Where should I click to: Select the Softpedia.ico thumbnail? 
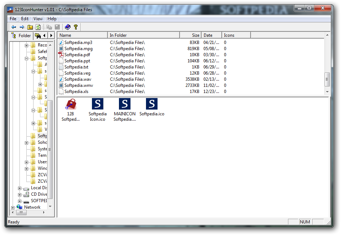point(152,104)
